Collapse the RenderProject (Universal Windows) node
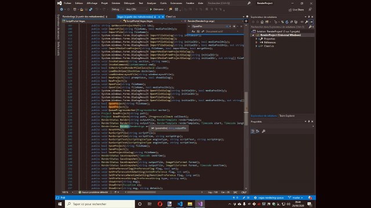Viewport: 371px width, 208px height. [x=253, y=35]
